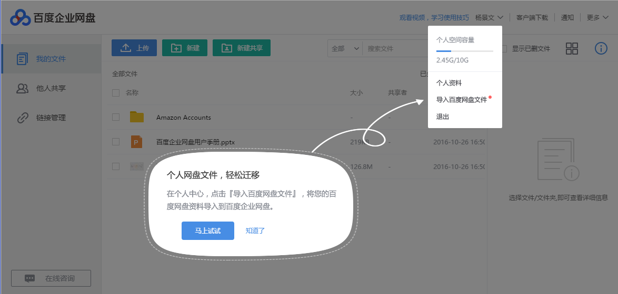The height and width of the screenshot is (294, 618).
Task: Open the Amazon Accounts folder name
Action: click(x=184, y=117)
